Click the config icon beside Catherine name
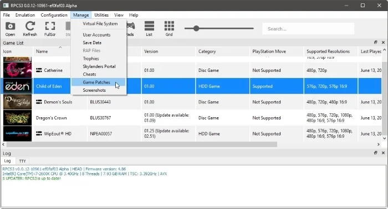Viewport: 388px width, 209px height. [x=39, y=70]
